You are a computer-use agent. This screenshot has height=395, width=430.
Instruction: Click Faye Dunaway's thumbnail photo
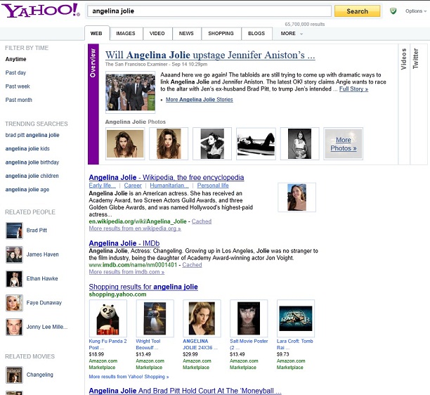[x=14, y=303]
